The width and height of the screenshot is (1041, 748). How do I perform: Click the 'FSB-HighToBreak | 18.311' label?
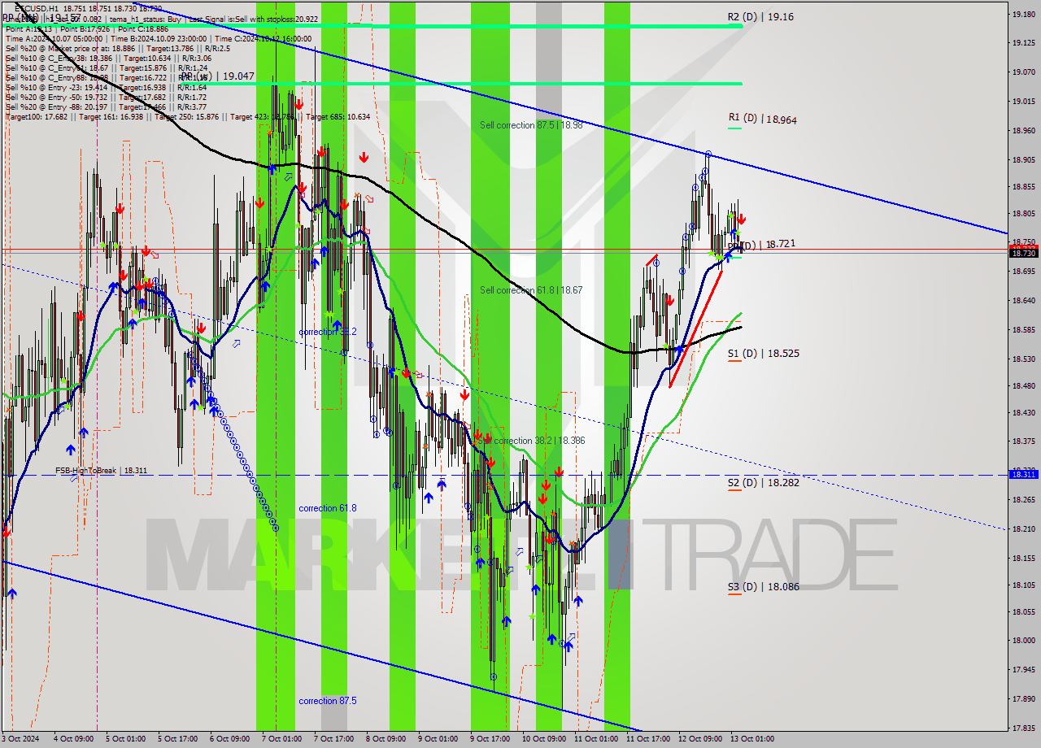(102, 471)
